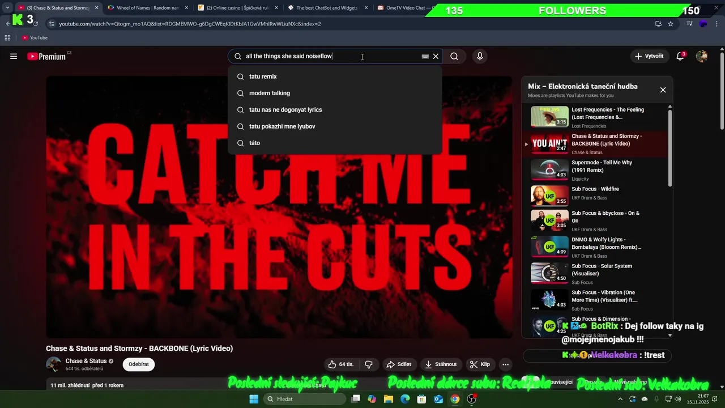725x408 pixels.
Task: Show hidden system tray icons chevron
Action: [x=620, y=399]
